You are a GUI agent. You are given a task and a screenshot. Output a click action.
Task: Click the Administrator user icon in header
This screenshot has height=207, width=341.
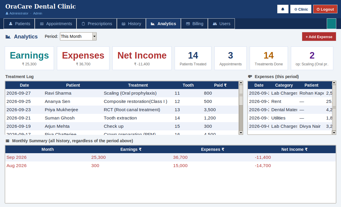[7, 13]
